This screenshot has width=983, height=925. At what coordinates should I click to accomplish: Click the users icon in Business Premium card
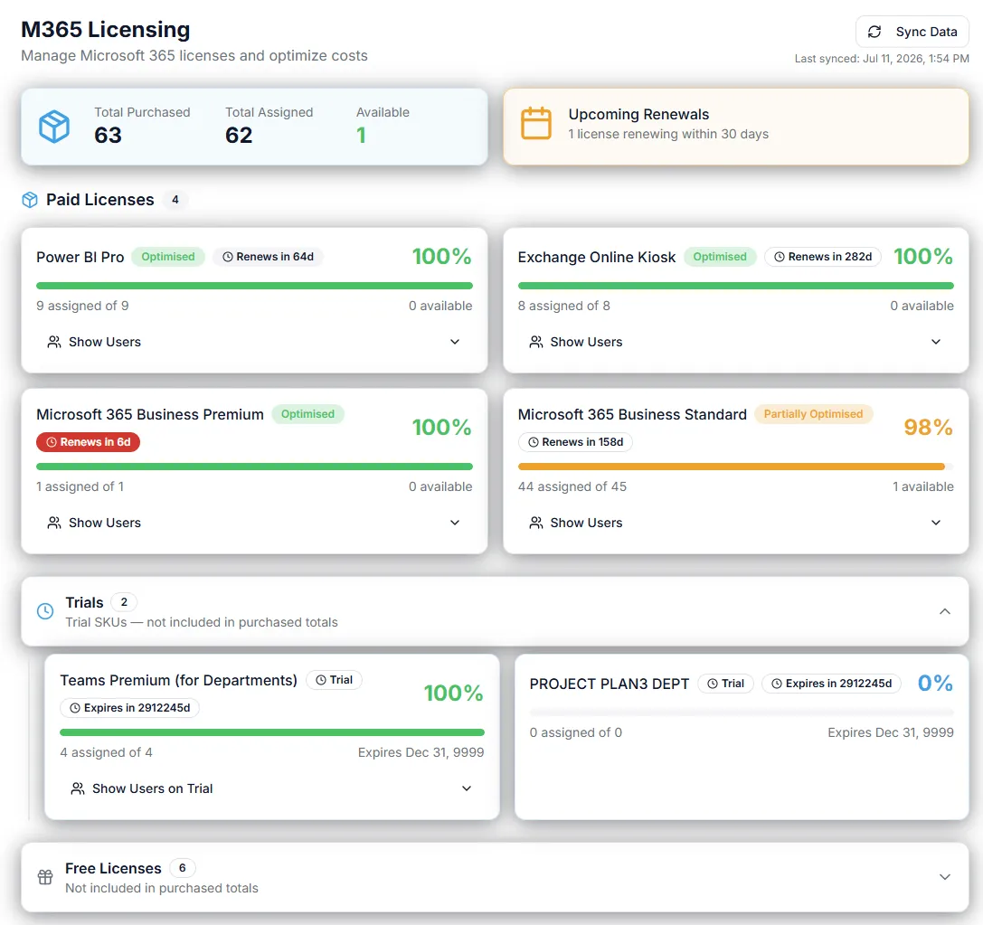(54, 523)
